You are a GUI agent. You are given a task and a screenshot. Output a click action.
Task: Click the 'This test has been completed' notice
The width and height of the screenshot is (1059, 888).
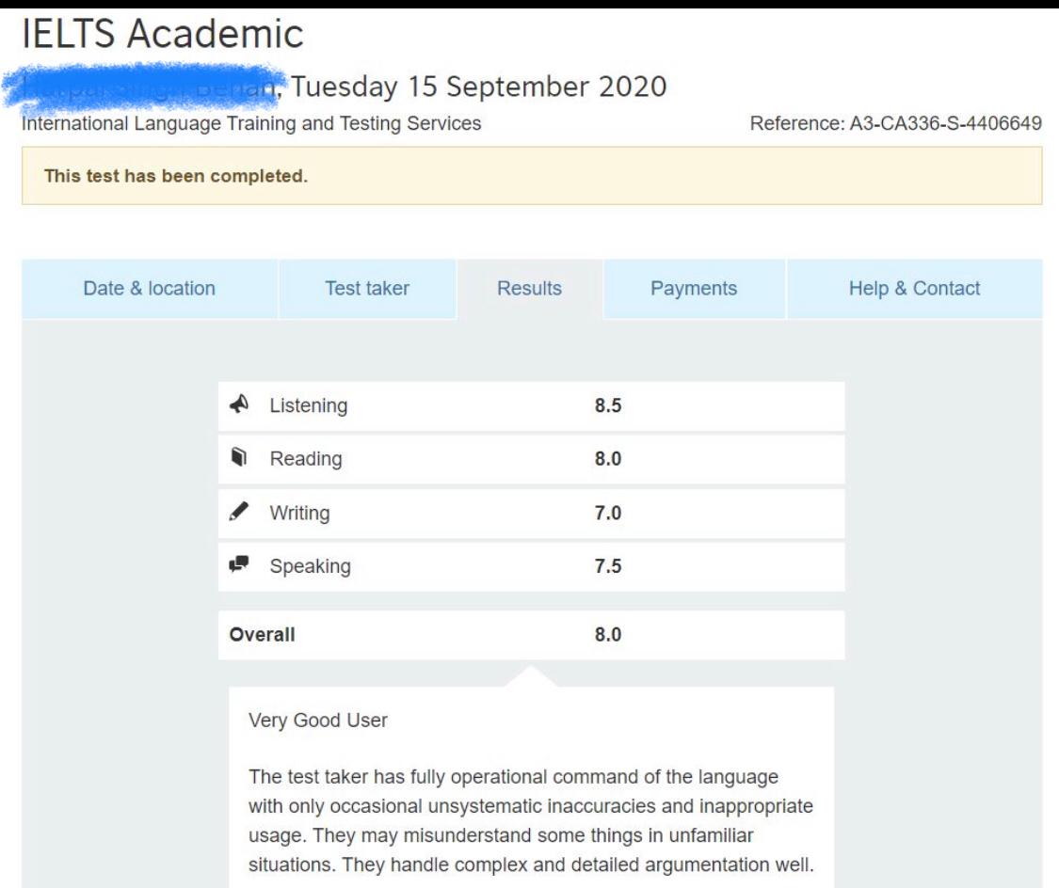click(x=532, y=176)
